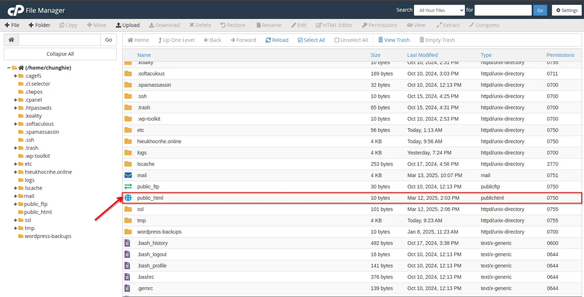Sort by the Name column header
The image size is (584, 297).
tap(144, 55)
